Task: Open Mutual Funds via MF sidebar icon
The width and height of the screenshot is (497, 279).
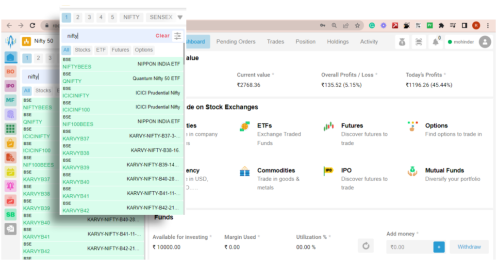Action: [x=10, y=100]
